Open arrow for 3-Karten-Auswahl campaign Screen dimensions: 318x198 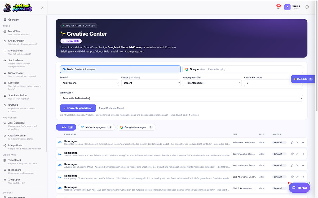tap(303, 154)
